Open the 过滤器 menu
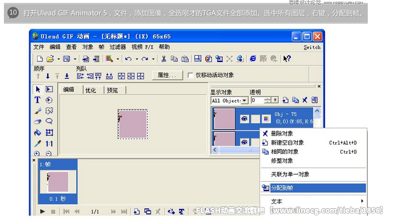412x221 pixels. tap(118, 47)
